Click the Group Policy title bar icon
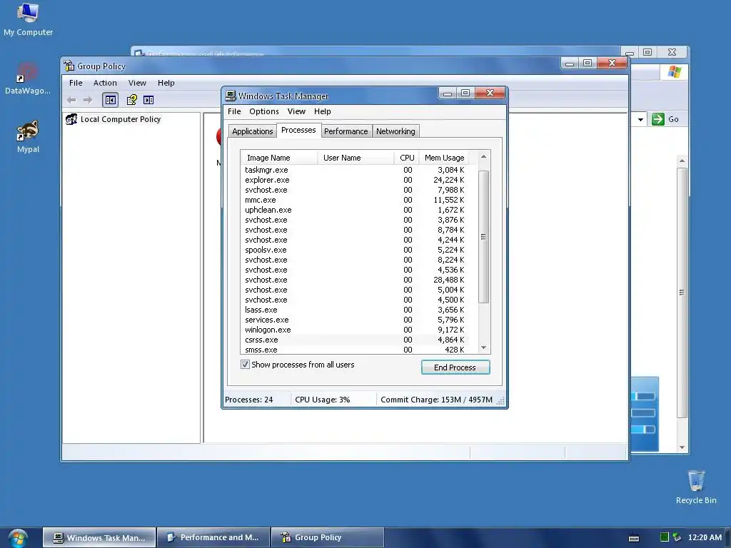This screenshot has width=731, height=548. pyautogui.click(x=69, y=66)
